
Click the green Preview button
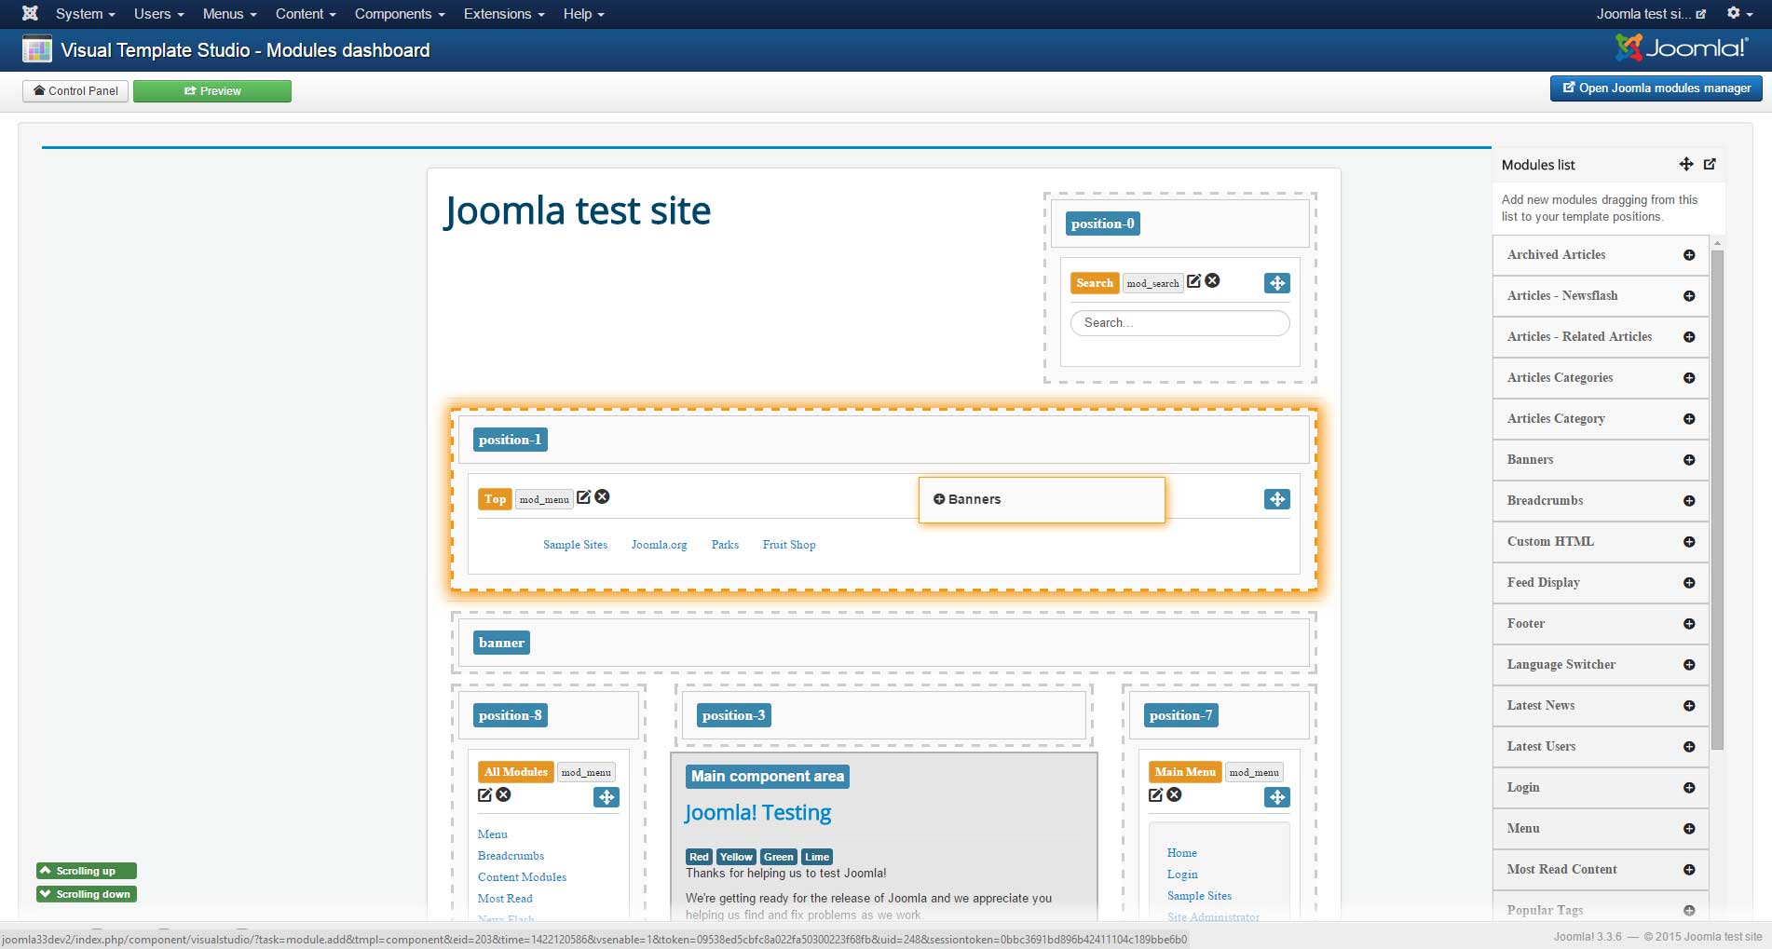point(212,90)
